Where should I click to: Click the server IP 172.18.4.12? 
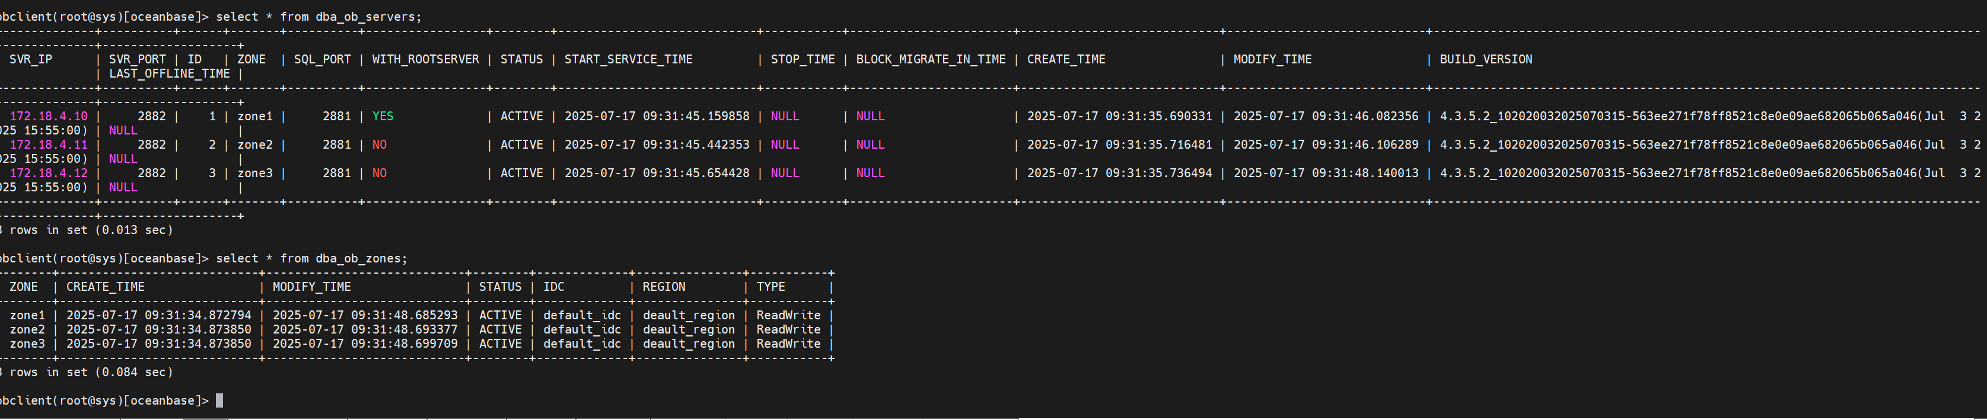coord(49,174)
